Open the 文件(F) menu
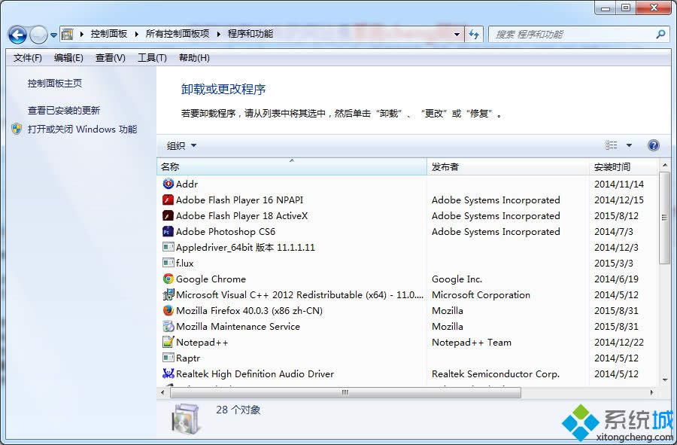677x445 pixels. (x=28, y=58)
